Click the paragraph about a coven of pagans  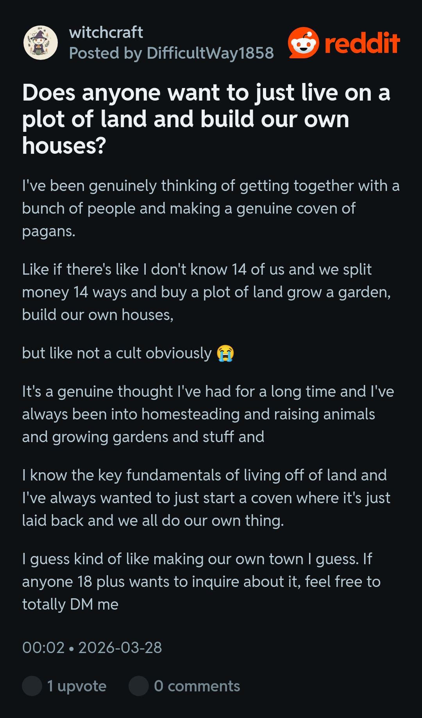pos(211,208)
